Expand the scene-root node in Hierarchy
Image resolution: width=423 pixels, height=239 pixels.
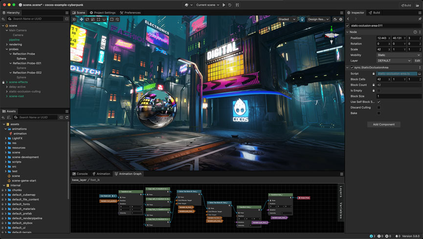coord(7,96)
